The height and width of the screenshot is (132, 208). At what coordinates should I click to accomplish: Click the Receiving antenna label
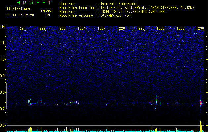[76, 16]
